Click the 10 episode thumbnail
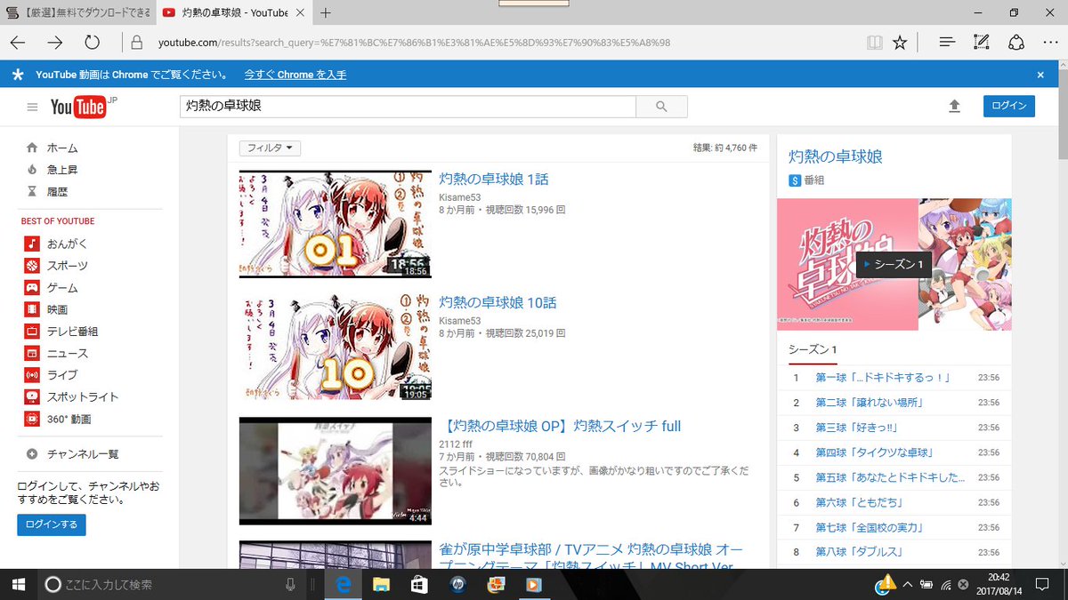 coord(335,347)
